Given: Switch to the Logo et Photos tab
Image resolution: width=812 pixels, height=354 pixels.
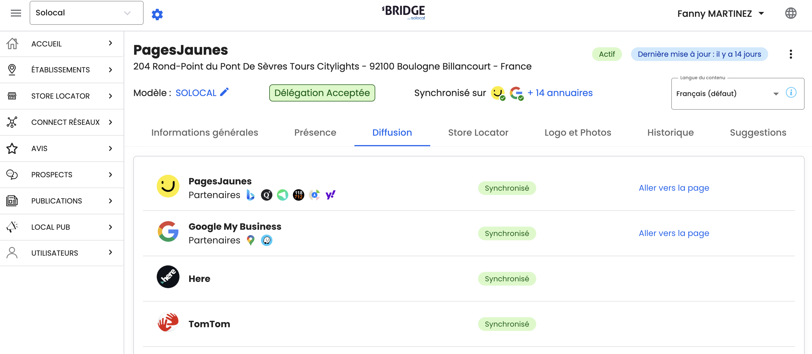Looking at the screenshot, I should 578,133.
